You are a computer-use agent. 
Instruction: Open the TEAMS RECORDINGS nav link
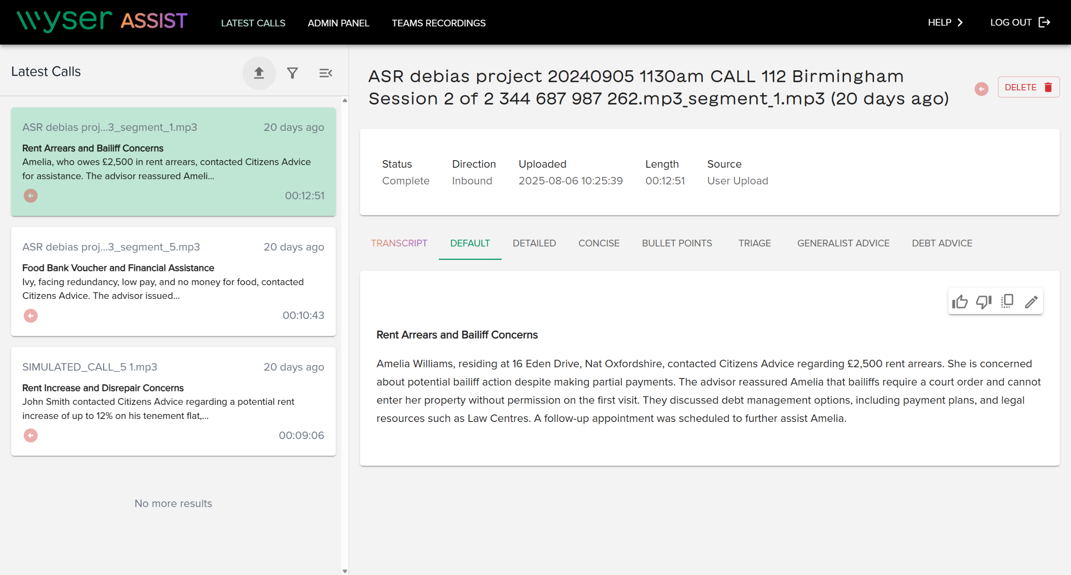click(x=438, y=23)
